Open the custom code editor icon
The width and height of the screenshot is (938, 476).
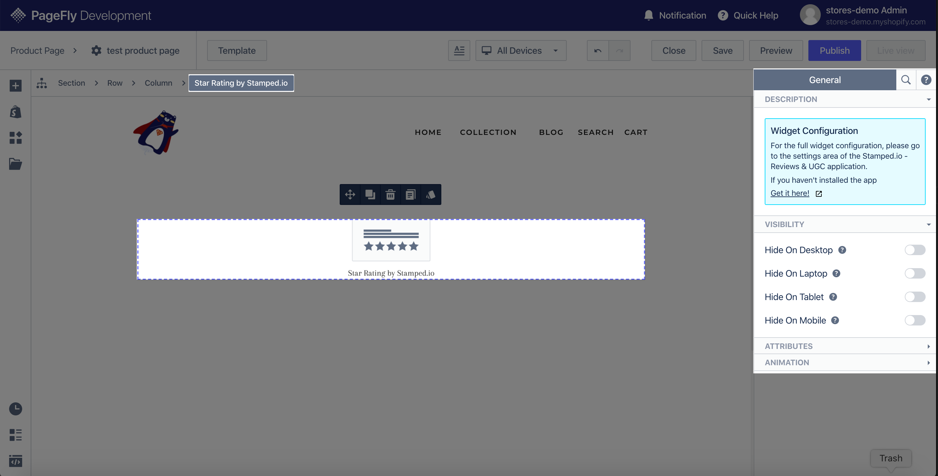coord(15,461)
